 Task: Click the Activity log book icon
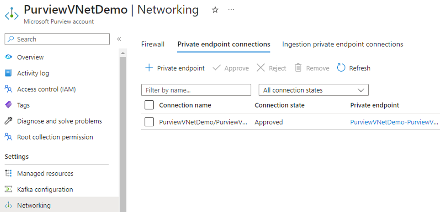click(x=8, y=73)
